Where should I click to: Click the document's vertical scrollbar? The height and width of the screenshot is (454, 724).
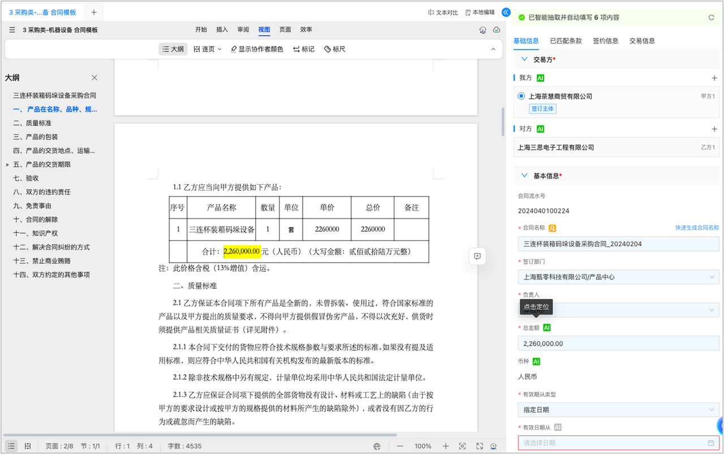503,121
